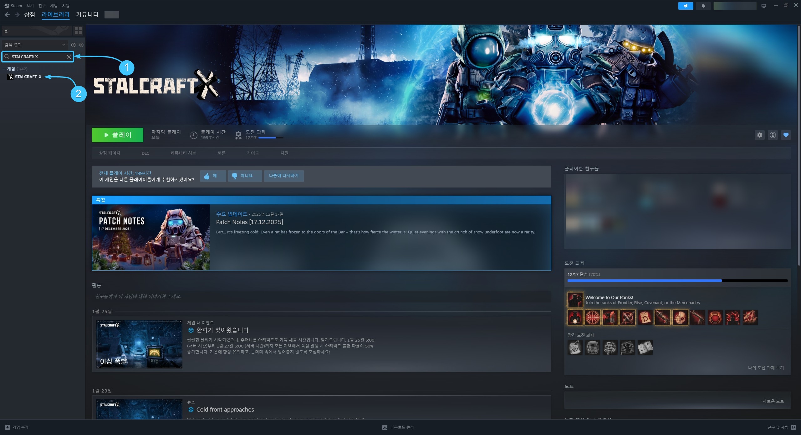The width and height of the screenshot is (801, 435).
Task: Toggle the favorite heart button
Action: 786,135
